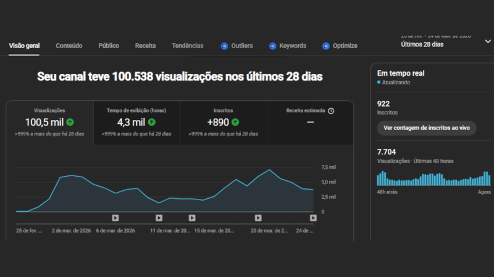Select video marker near 20 de mar.

[x=258, y=217]
